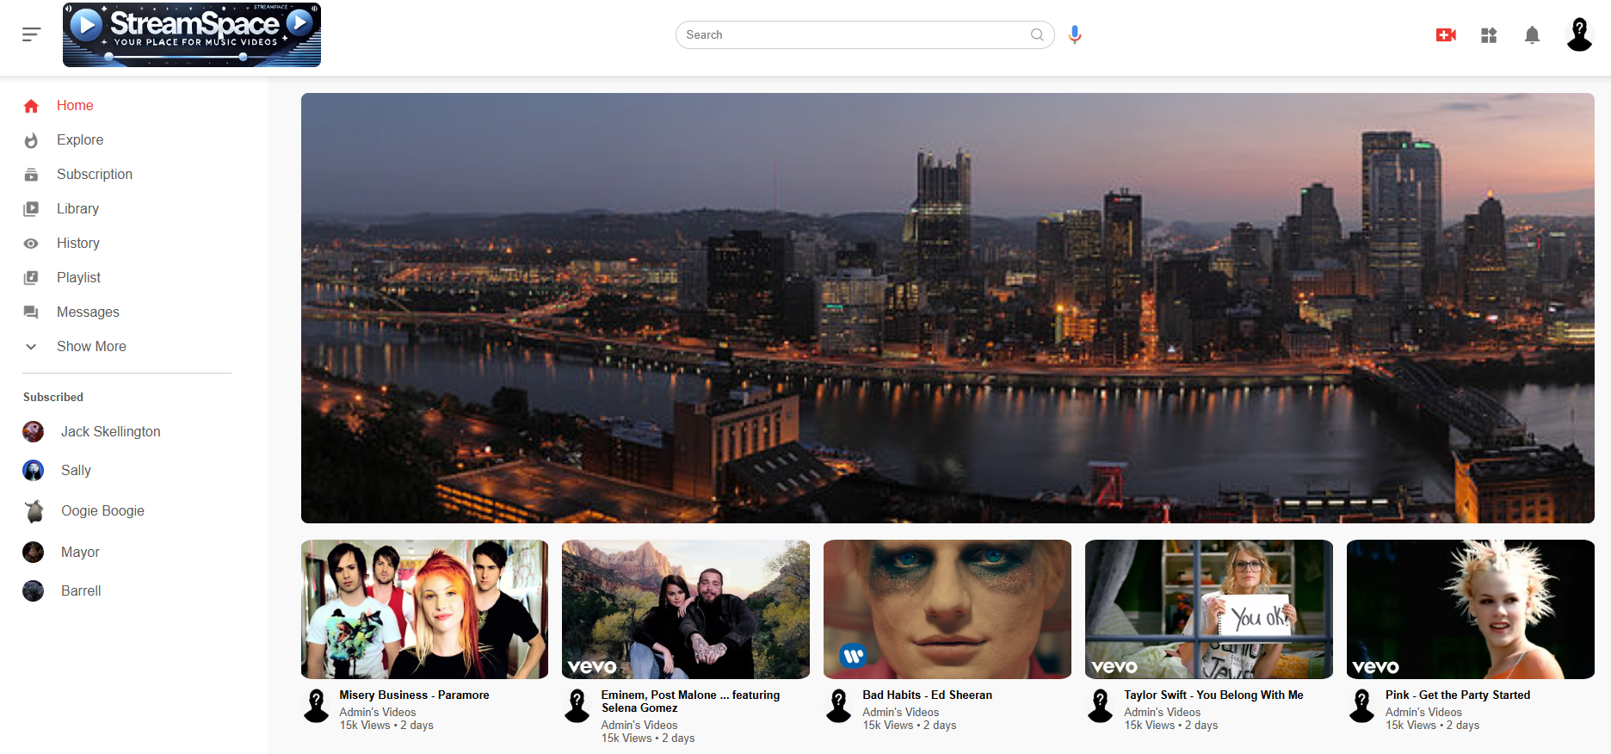This screenshot has width=1611, height=754.
Task: Click Admin's Videos under Bad Habits
Action: 901,712
